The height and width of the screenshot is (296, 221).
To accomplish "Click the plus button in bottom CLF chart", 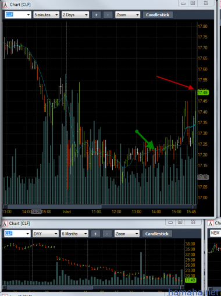I will [x=95, y=234].
